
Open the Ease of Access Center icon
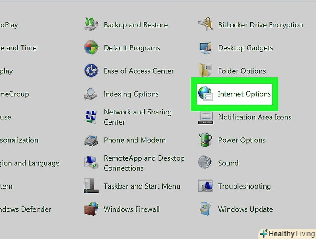pos(91,71)
